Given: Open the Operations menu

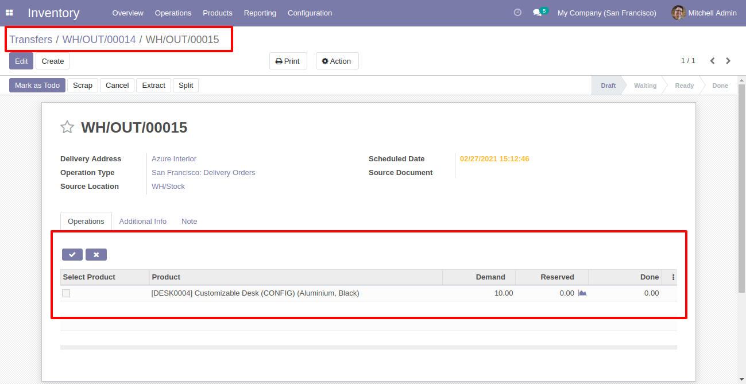Looking at the screenshot, I should (173, 13).
